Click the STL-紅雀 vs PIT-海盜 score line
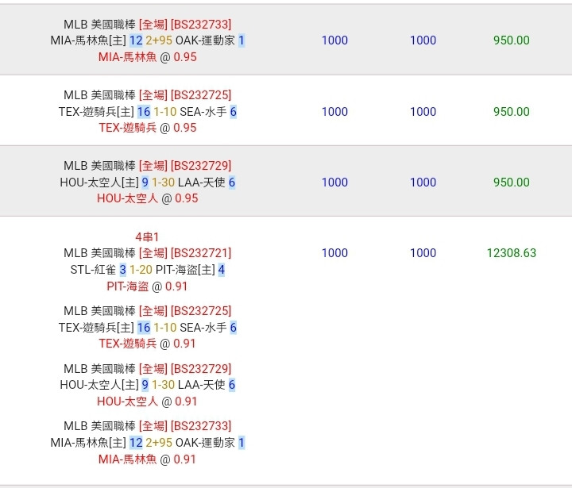This screenshot has width=572, height=488. pos(147,270)
